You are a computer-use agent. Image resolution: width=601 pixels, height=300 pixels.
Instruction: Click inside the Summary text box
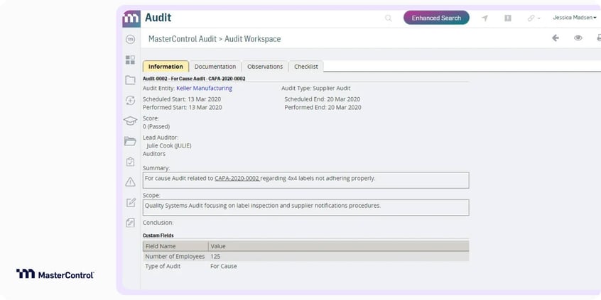[306, 180]
